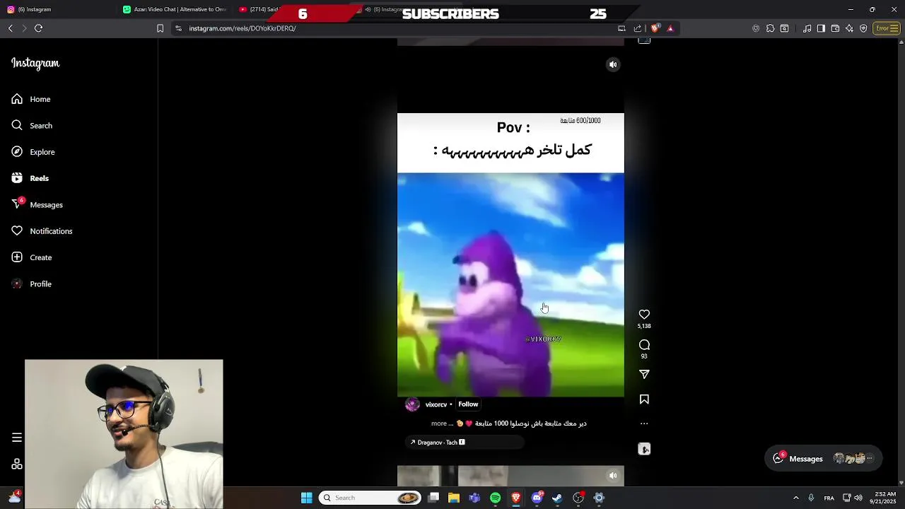This screenshot has width=905, height=509.
Task: Open Brave Rewards triangle icon
Action: pos(670,28)
